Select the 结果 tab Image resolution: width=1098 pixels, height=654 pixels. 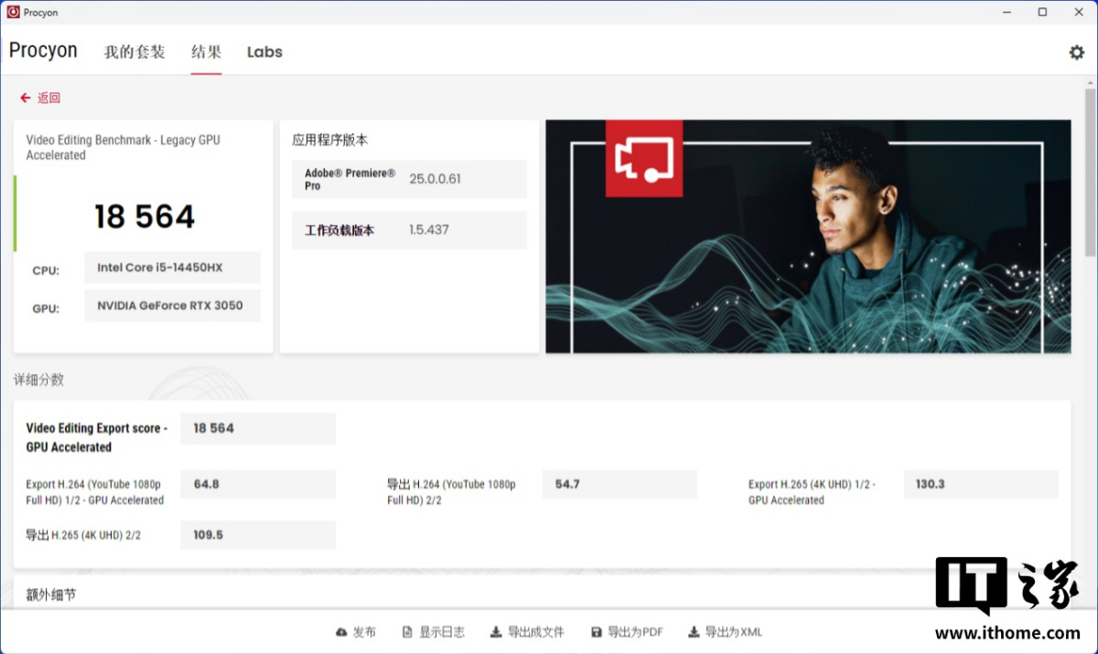click(x=206, y=52)
